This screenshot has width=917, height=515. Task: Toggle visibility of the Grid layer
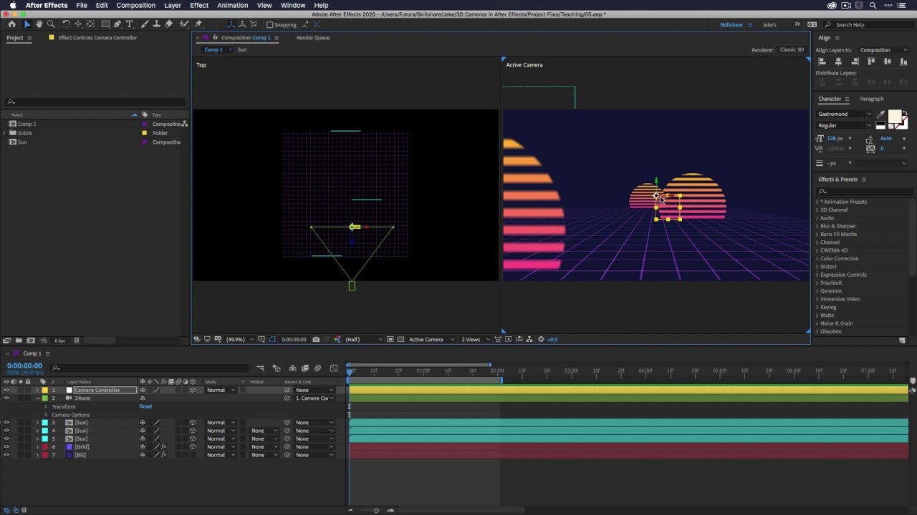pyautogui.click(x=6, y=446)
